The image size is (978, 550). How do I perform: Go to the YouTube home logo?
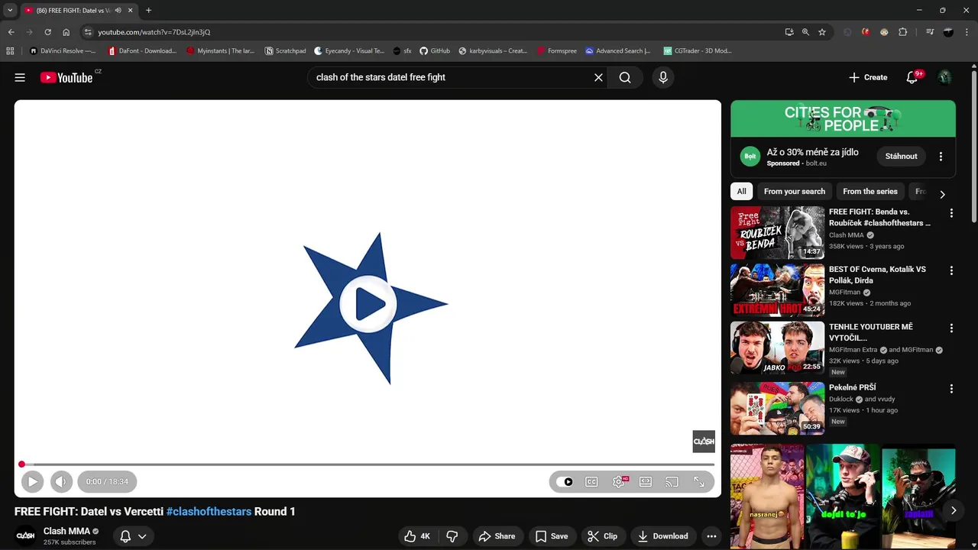66,77
